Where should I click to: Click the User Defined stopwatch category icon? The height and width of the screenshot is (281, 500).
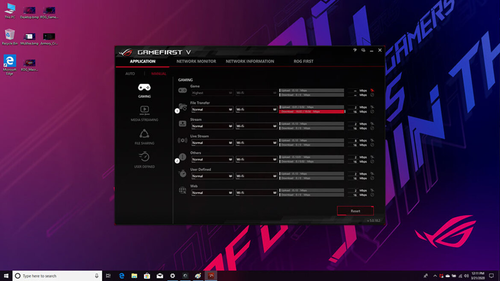pos(182,174)
